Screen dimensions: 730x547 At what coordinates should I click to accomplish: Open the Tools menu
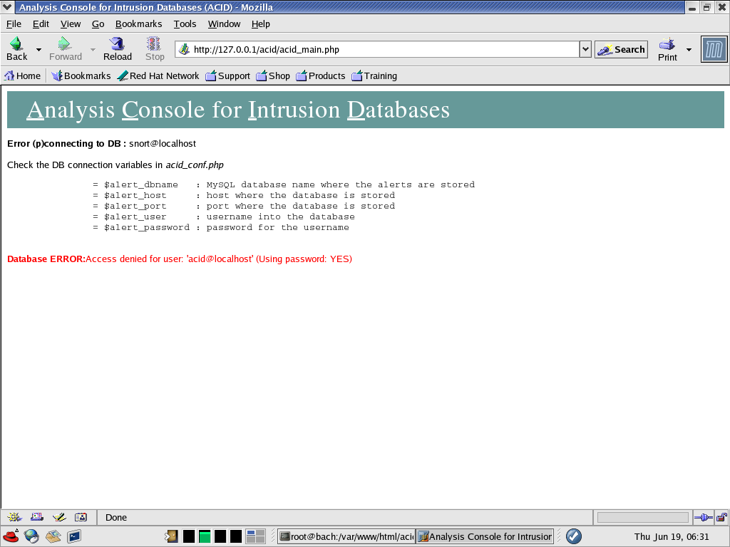point(185,24)
